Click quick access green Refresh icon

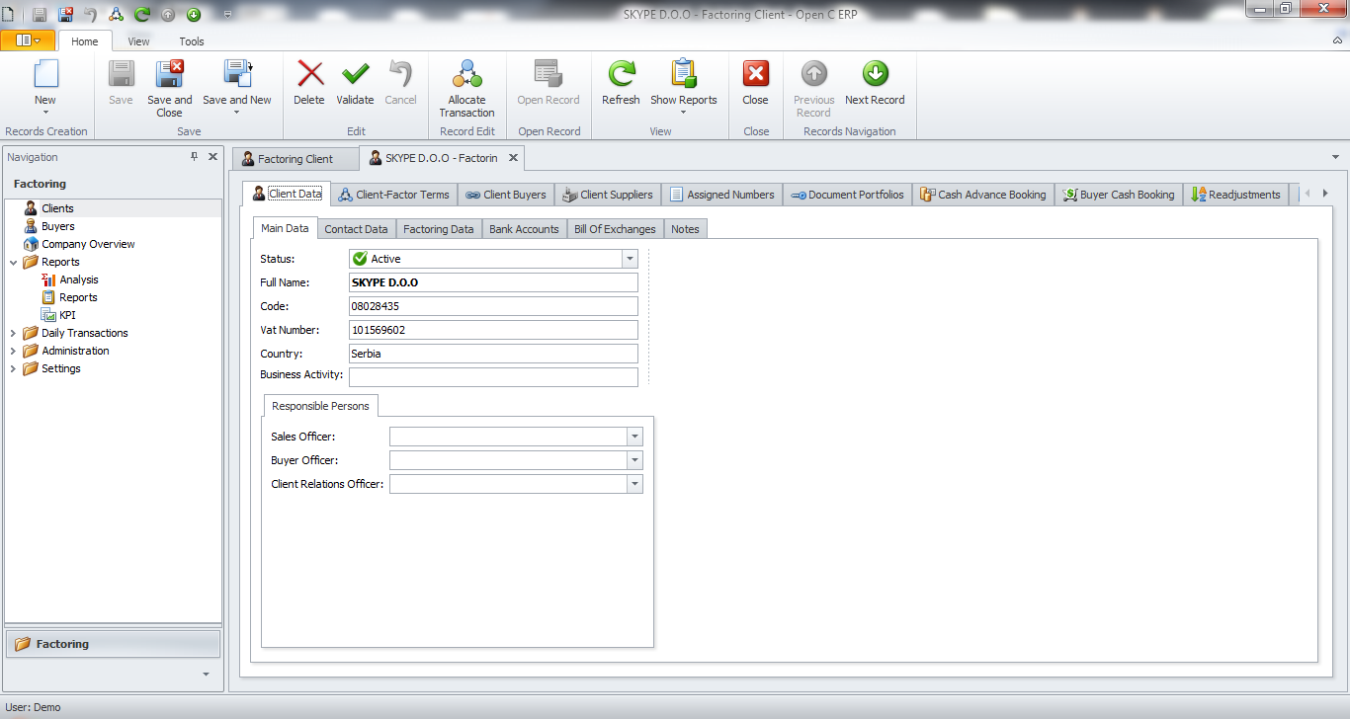pyautogui.click(x=142, y=14)
